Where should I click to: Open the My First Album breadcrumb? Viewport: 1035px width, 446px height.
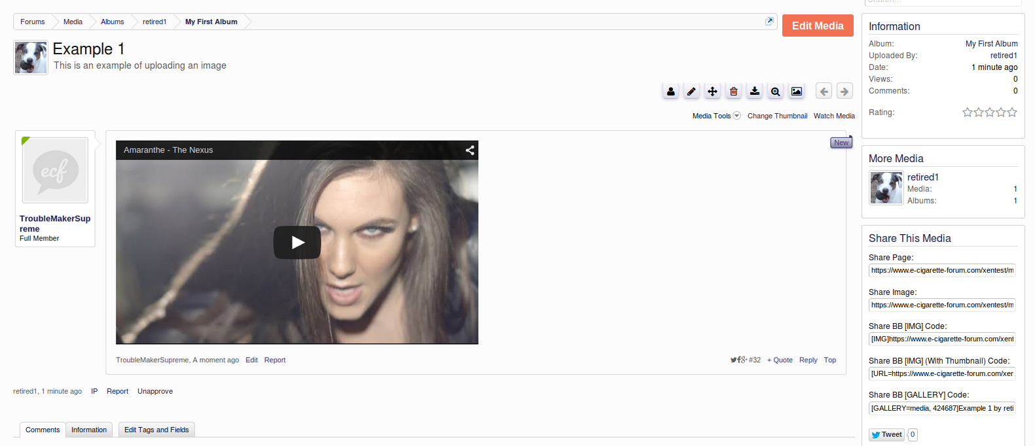(x=211, y=22)
